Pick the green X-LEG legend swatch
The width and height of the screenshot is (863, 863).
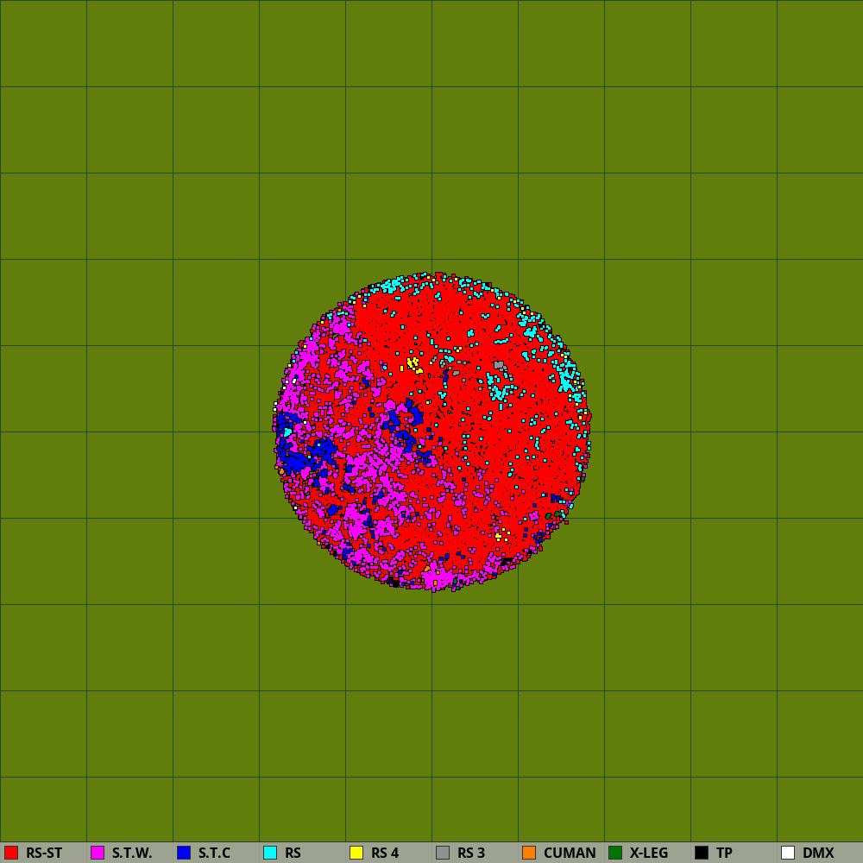click(615, 853)
